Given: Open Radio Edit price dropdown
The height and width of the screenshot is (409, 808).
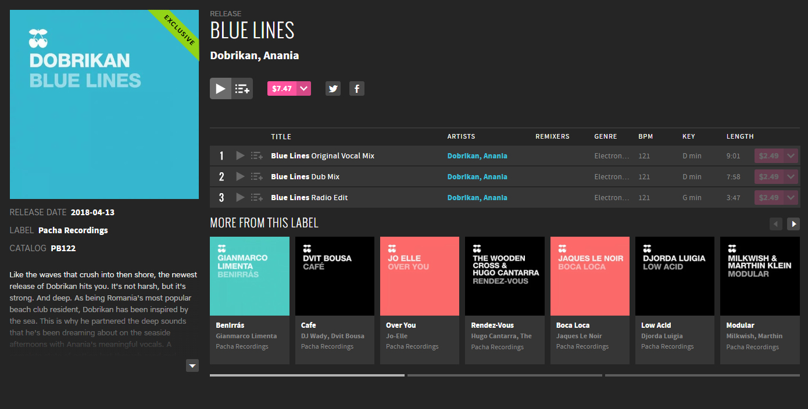Looking at the screenshot, I should pyautogui.click(x=791, y=197).
